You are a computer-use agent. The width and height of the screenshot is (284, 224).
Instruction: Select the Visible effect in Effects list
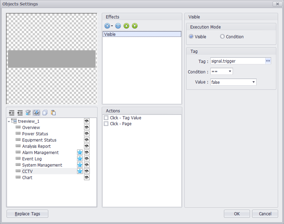pos(142,34)
